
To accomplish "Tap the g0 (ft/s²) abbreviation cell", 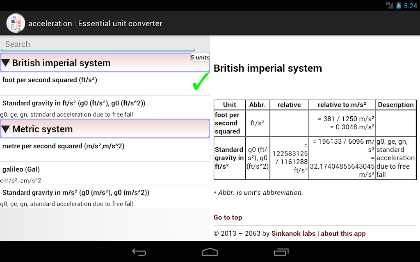I will (x=258, y=158).
